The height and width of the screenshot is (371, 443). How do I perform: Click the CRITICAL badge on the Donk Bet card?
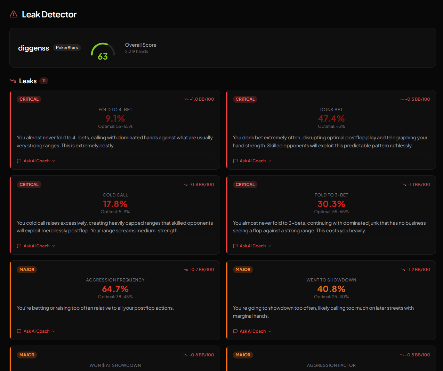pos(245,99)
